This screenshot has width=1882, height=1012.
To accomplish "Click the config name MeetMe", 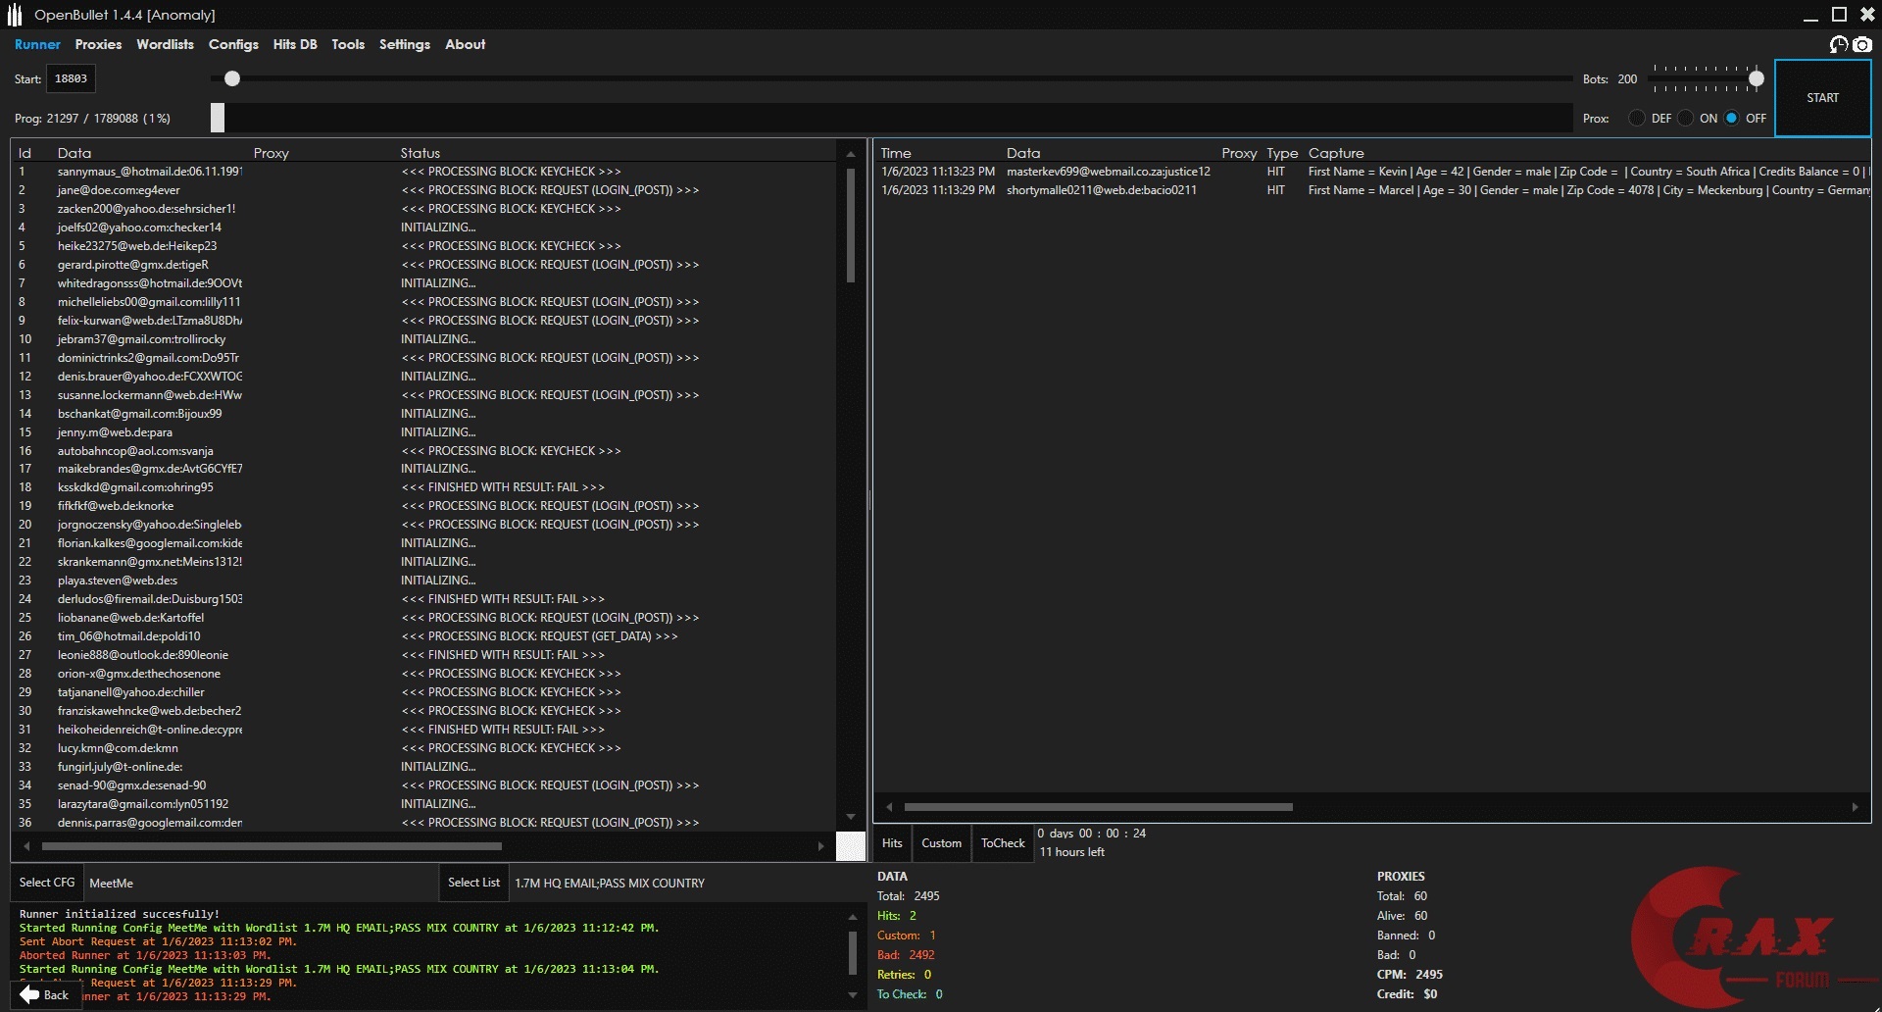I will (111, 884).
